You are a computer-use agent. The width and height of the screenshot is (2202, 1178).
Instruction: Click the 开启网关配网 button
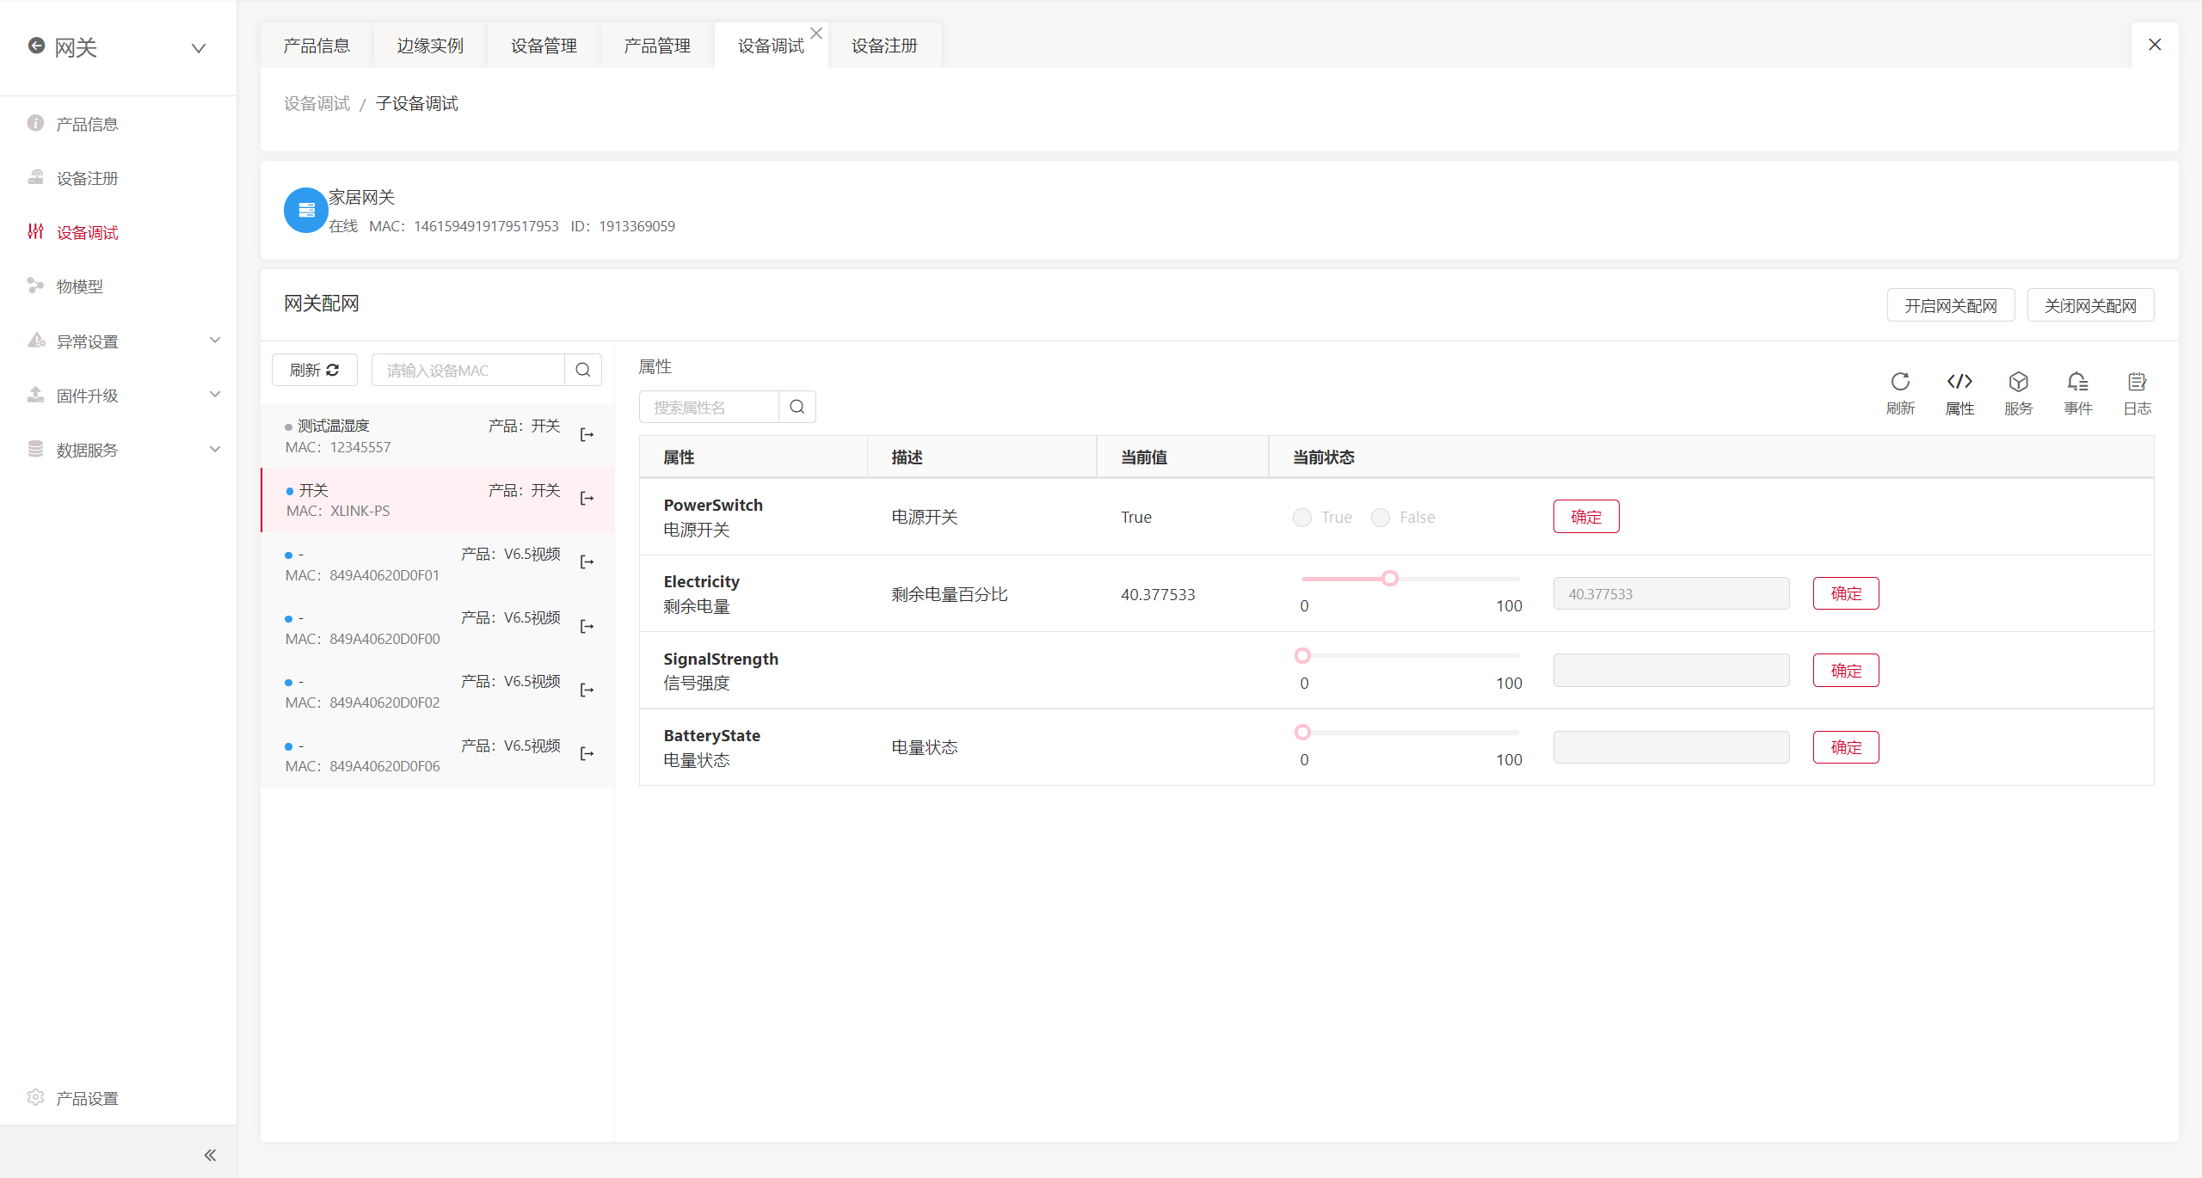click(1950, 305)
